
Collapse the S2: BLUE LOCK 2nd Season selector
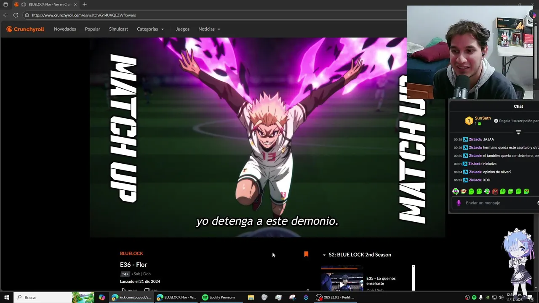[x=357, y=255]
